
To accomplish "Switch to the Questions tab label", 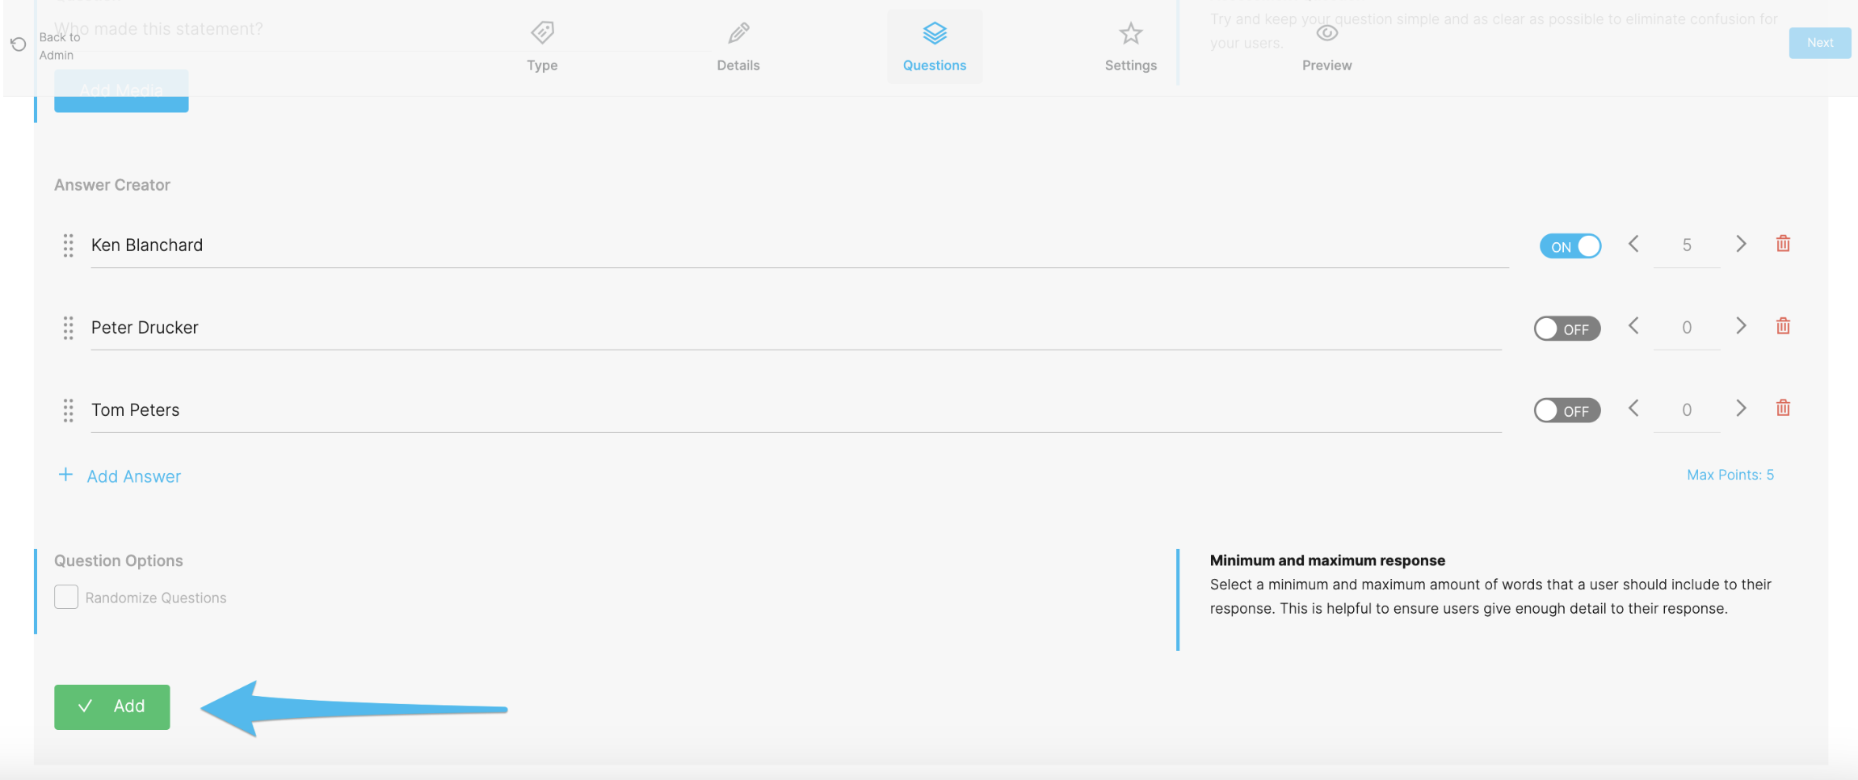I will [935, 65].
